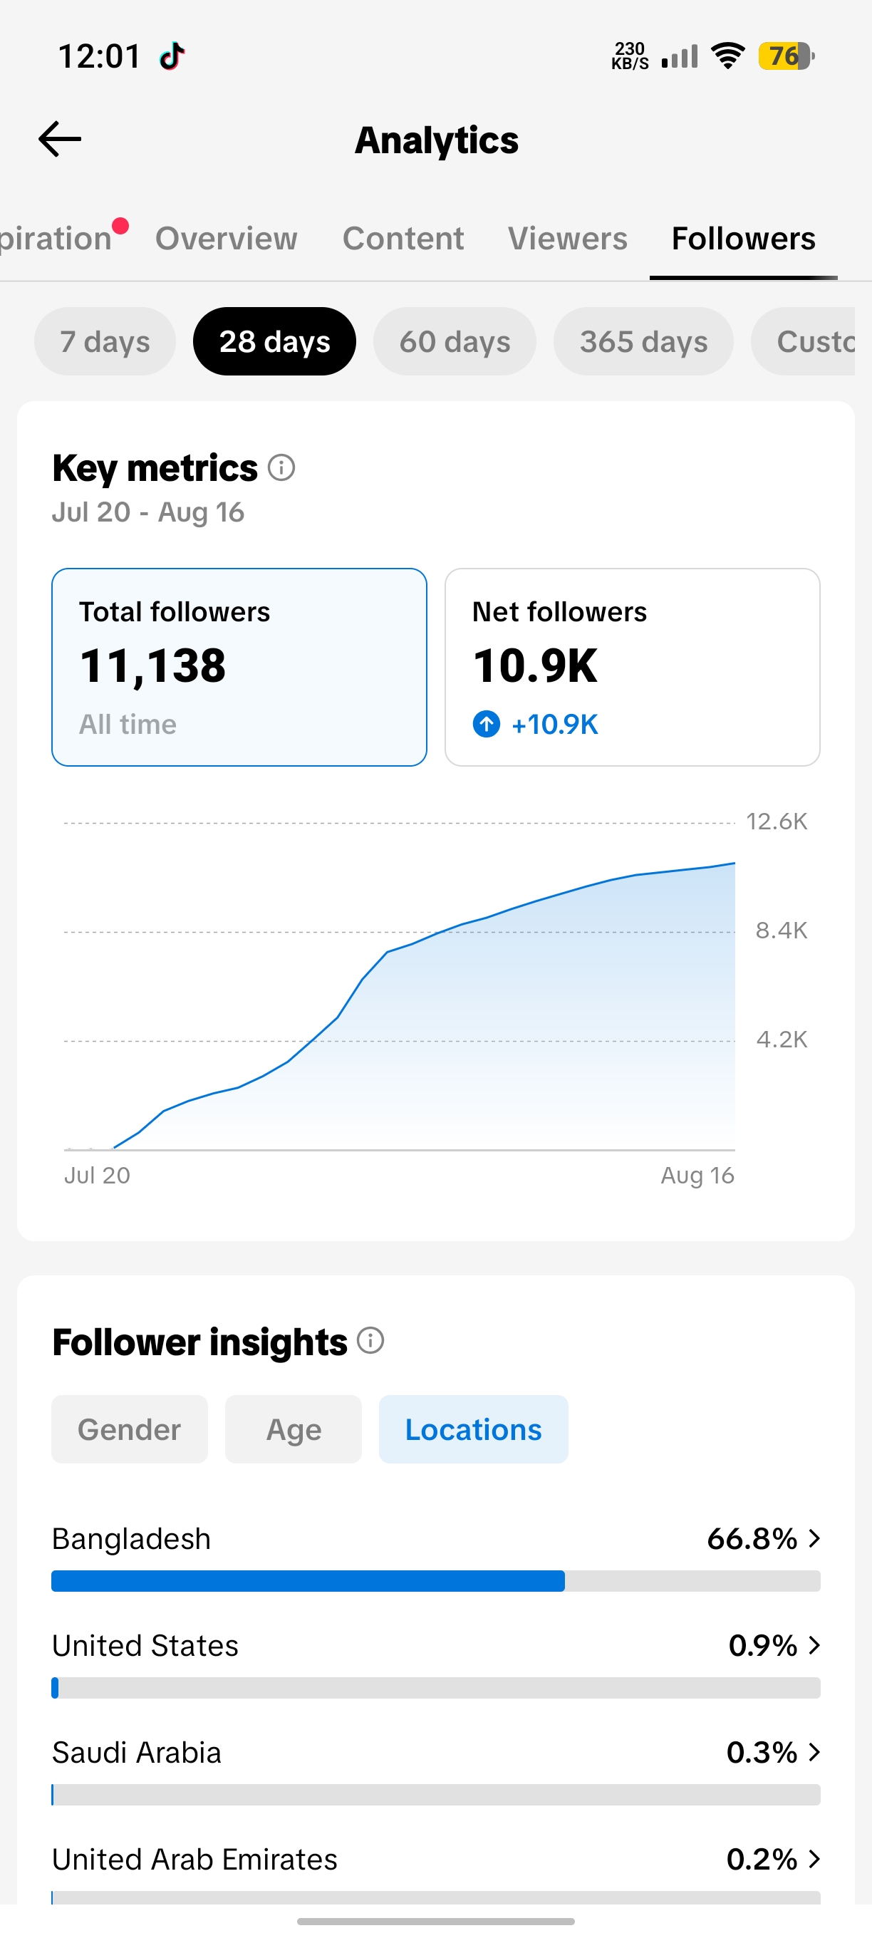Tap the Wi-Fi status icon
Screen dimensions: 872x1938
tap(727, 56)
